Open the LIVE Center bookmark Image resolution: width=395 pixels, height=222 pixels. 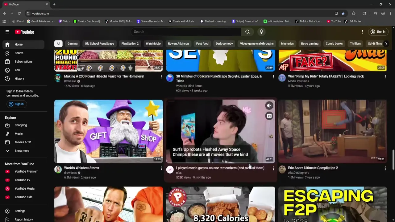(x=353, y=21)
